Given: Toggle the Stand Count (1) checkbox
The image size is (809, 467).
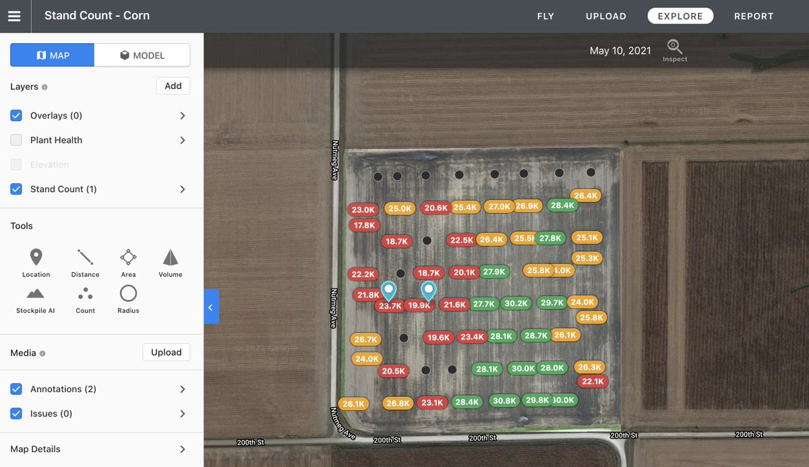Looking at the screenshot, I should pos(16,189).
